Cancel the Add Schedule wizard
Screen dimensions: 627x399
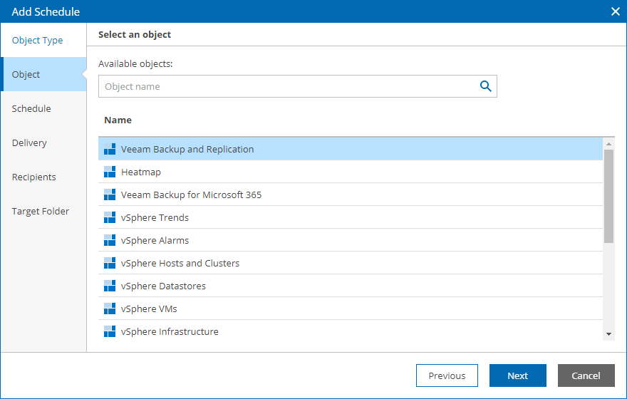click(x=586, y=375)
